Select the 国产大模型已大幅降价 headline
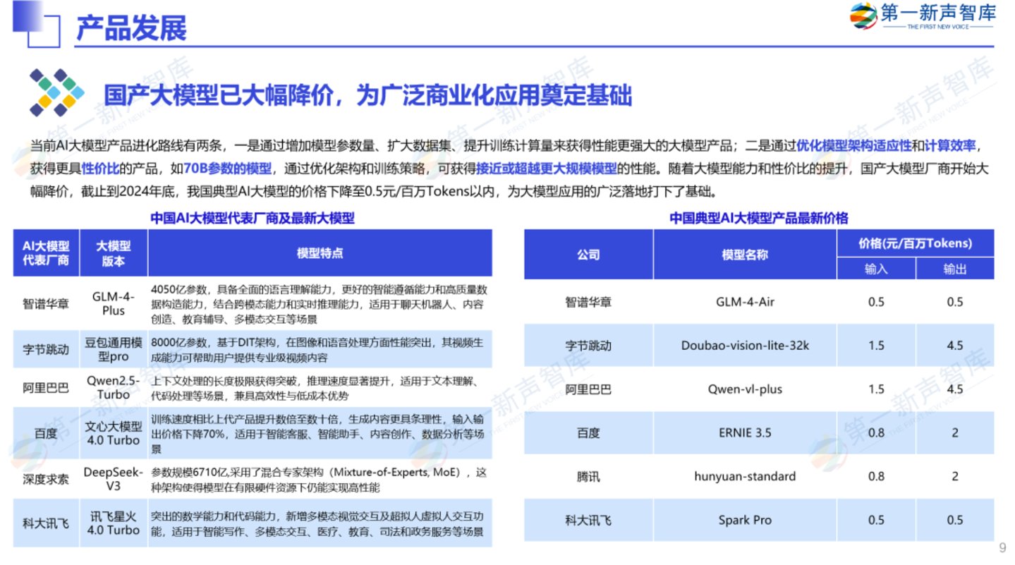The height and width of the screenshot is (565, 1015). click(x=367, y=95)
